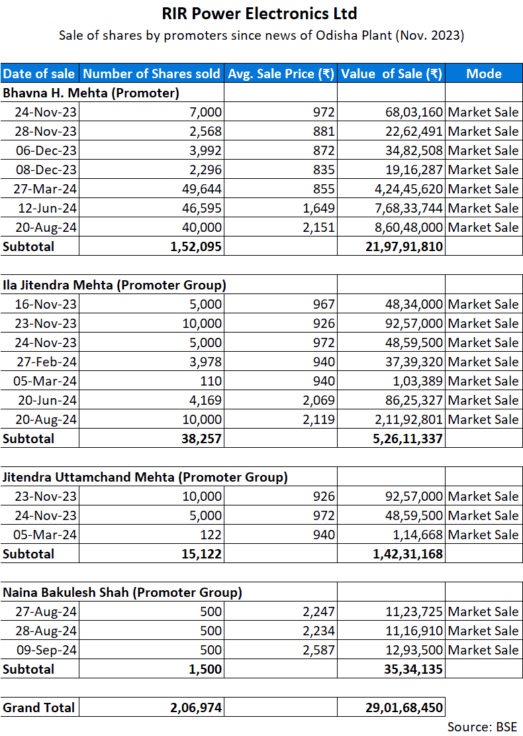Select the 2,587 average sale price cell
This screenshot has width=523, height=736.
(320, 650)
